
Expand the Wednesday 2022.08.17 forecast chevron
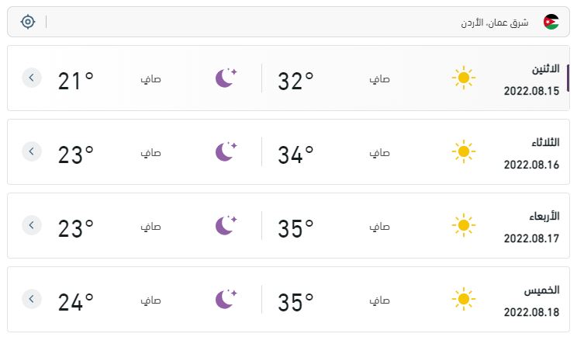pyautogui.click(x=32, y=225)
